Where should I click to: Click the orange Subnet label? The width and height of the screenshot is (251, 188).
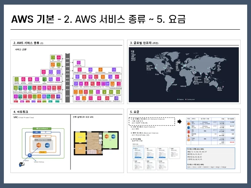37,136
